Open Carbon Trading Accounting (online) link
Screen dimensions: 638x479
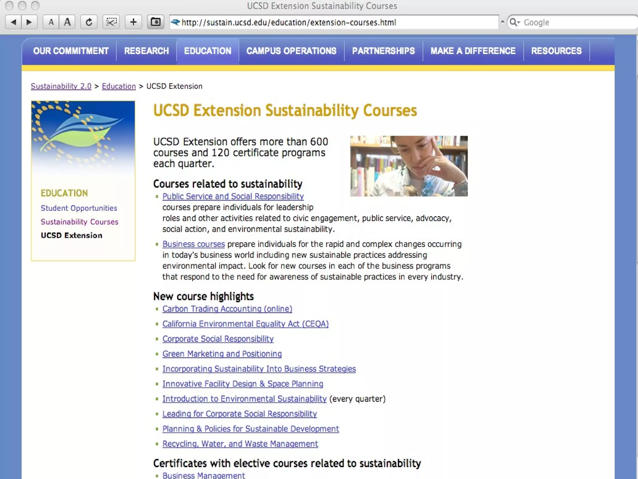coord(227,309)
